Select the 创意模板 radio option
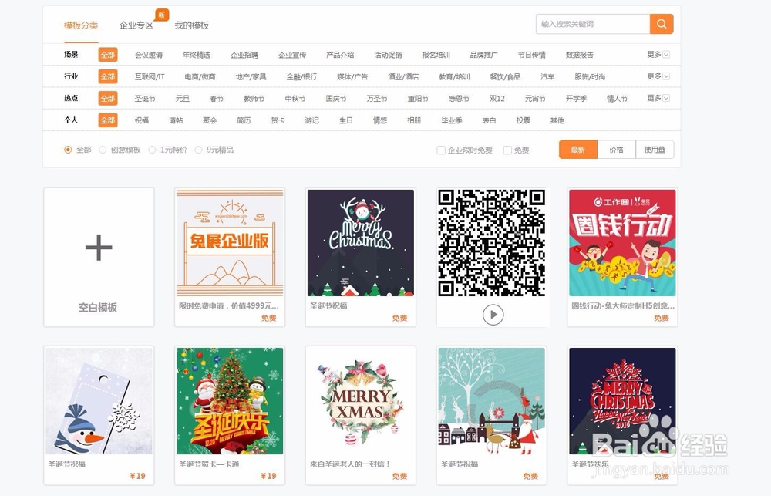This screenshot has height=496, width=771. (103, 150)
